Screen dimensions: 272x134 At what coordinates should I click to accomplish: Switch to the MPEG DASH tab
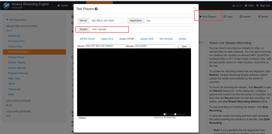88,39
